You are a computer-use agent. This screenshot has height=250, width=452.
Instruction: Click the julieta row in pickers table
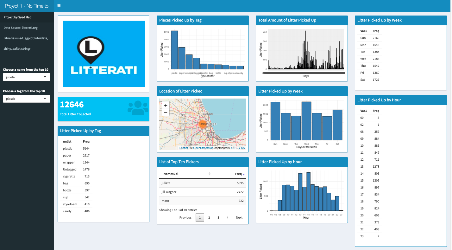pos(203,183)
